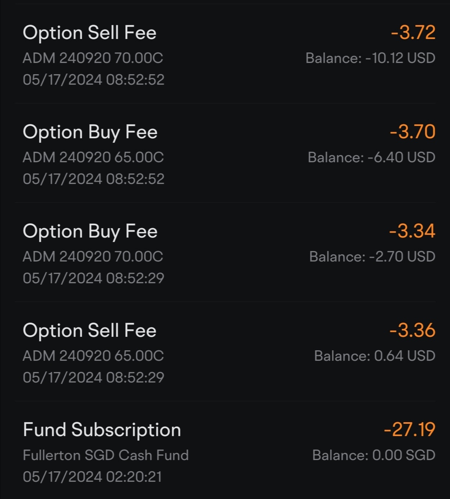The width and height of the screenshot is (450, 499).
Task: Select the -3.72 amount on the top entry
Action: pyautogui.click(x=413, y=33)
